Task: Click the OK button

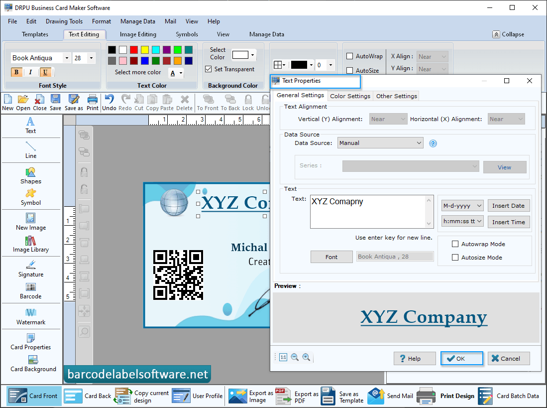Action: (x=462, y=359)
